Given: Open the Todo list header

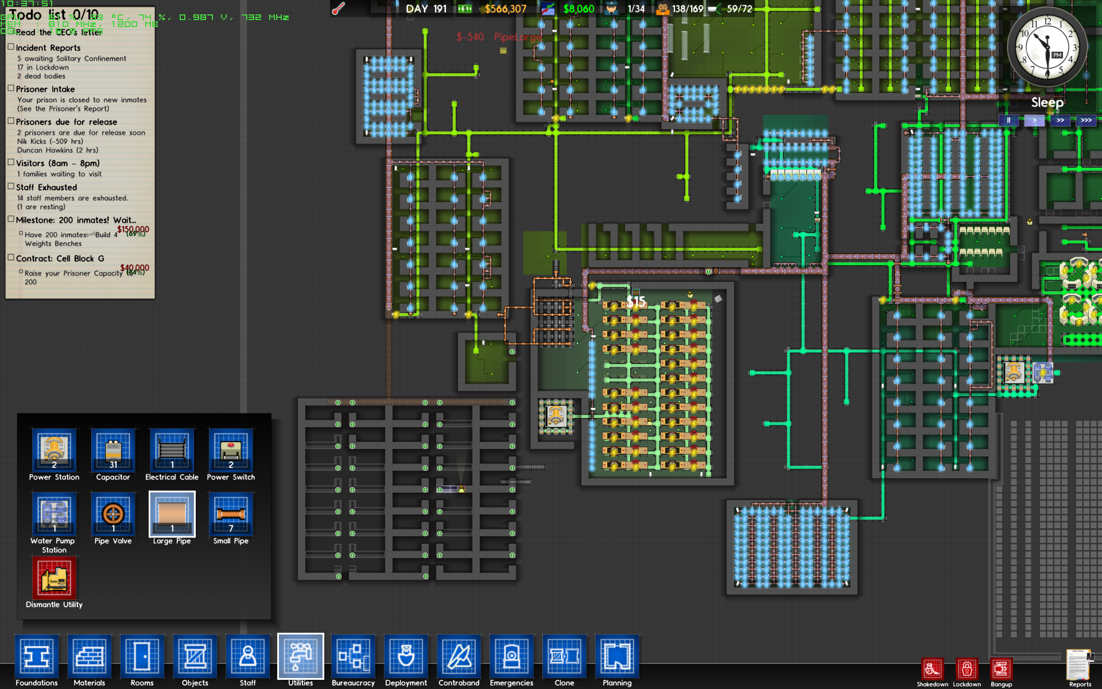Looking at the screenshot, I should pyautogui.click(x=54, y=14).
